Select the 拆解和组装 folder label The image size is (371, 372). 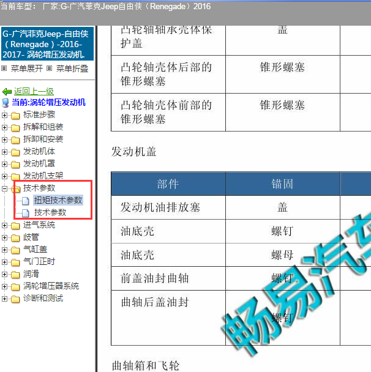tap(43, 127)
